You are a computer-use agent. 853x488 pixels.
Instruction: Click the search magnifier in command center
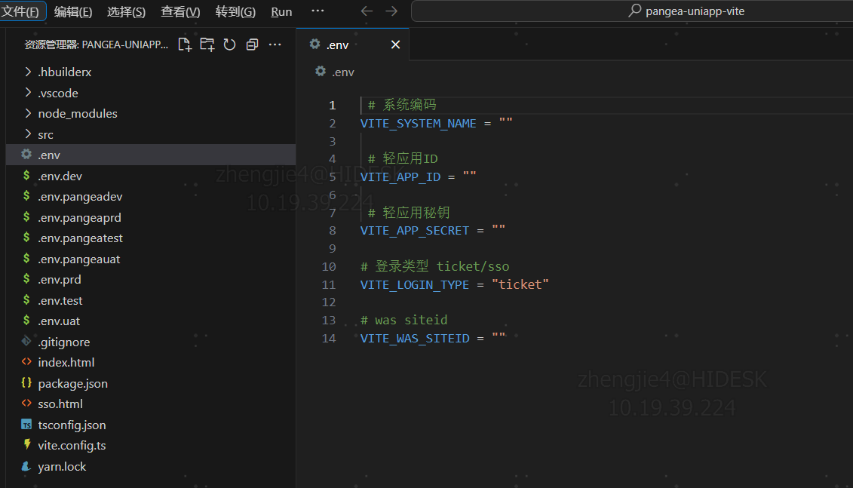pyautogui.click(x=634, y=11)
